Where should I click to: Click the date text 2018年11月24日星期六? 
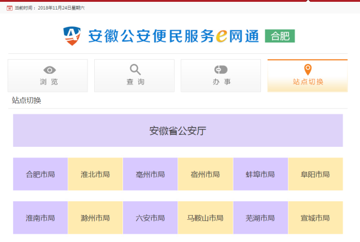(x=61, y=8)
